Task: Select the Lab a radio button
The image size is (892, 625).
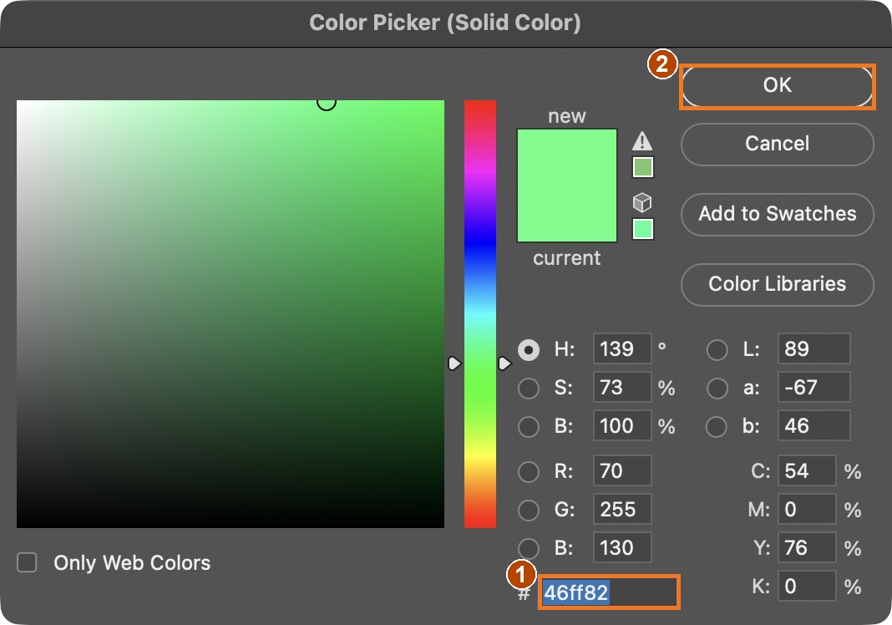Action: click(717, 389)
